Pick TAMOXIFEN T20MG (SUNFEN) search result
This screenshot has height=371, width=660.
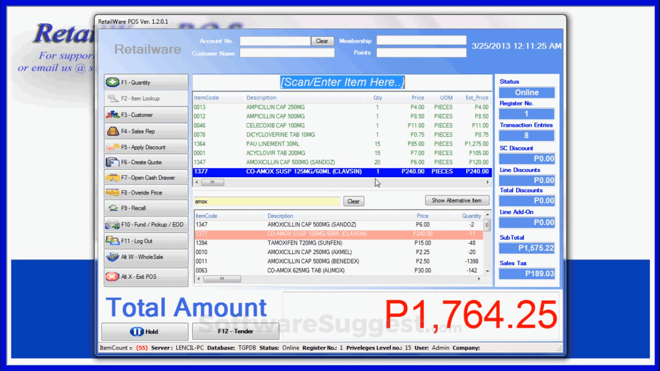(x=338, y=243)
